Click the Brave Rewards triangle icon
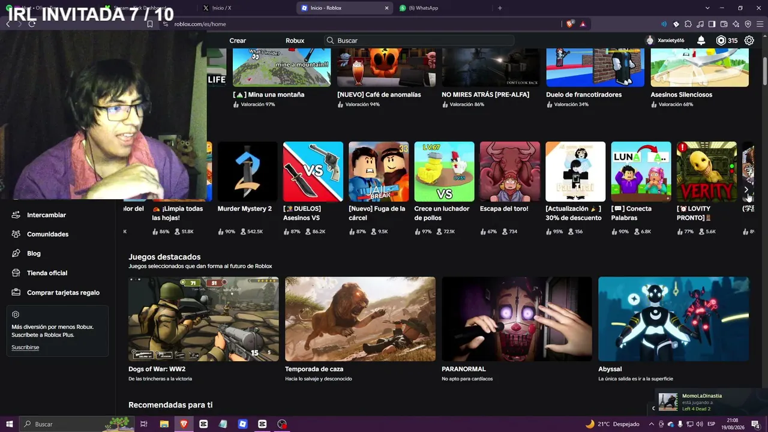 (583, 24)
